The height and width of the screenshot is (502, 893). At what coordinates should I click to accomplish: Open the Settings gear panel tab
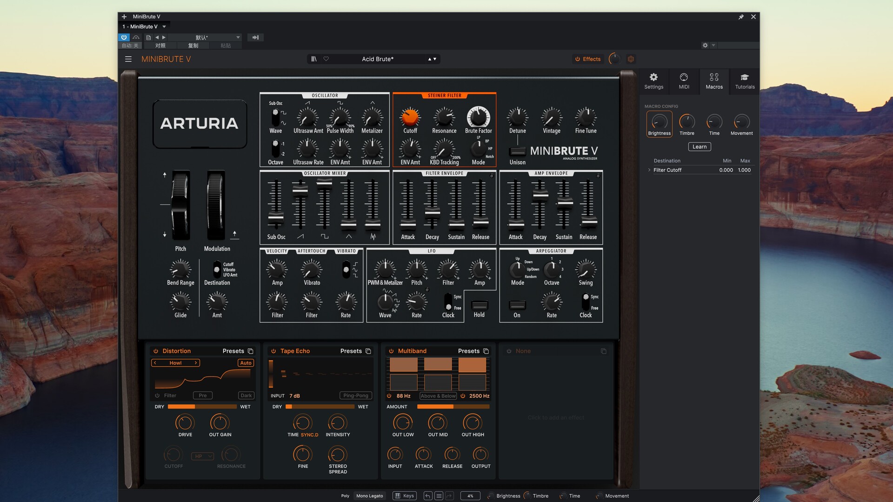[653, 81]
